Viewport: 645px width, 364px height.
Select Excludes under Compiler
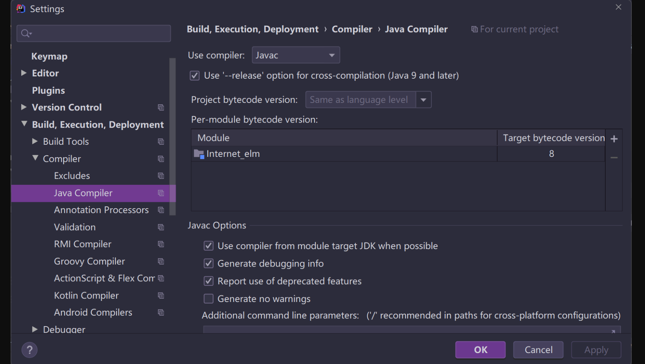pyautogui.click(x=72, y=176)
